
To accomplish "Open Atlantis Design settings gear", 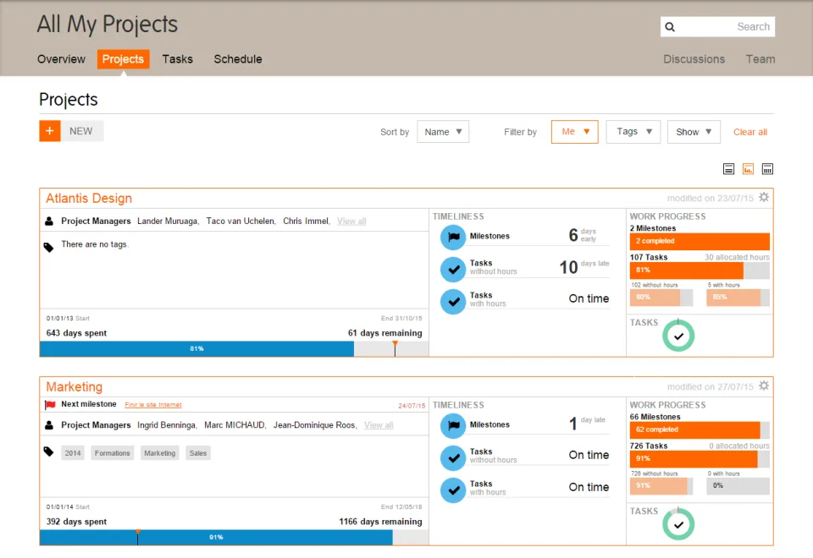I will coord(764,197).
